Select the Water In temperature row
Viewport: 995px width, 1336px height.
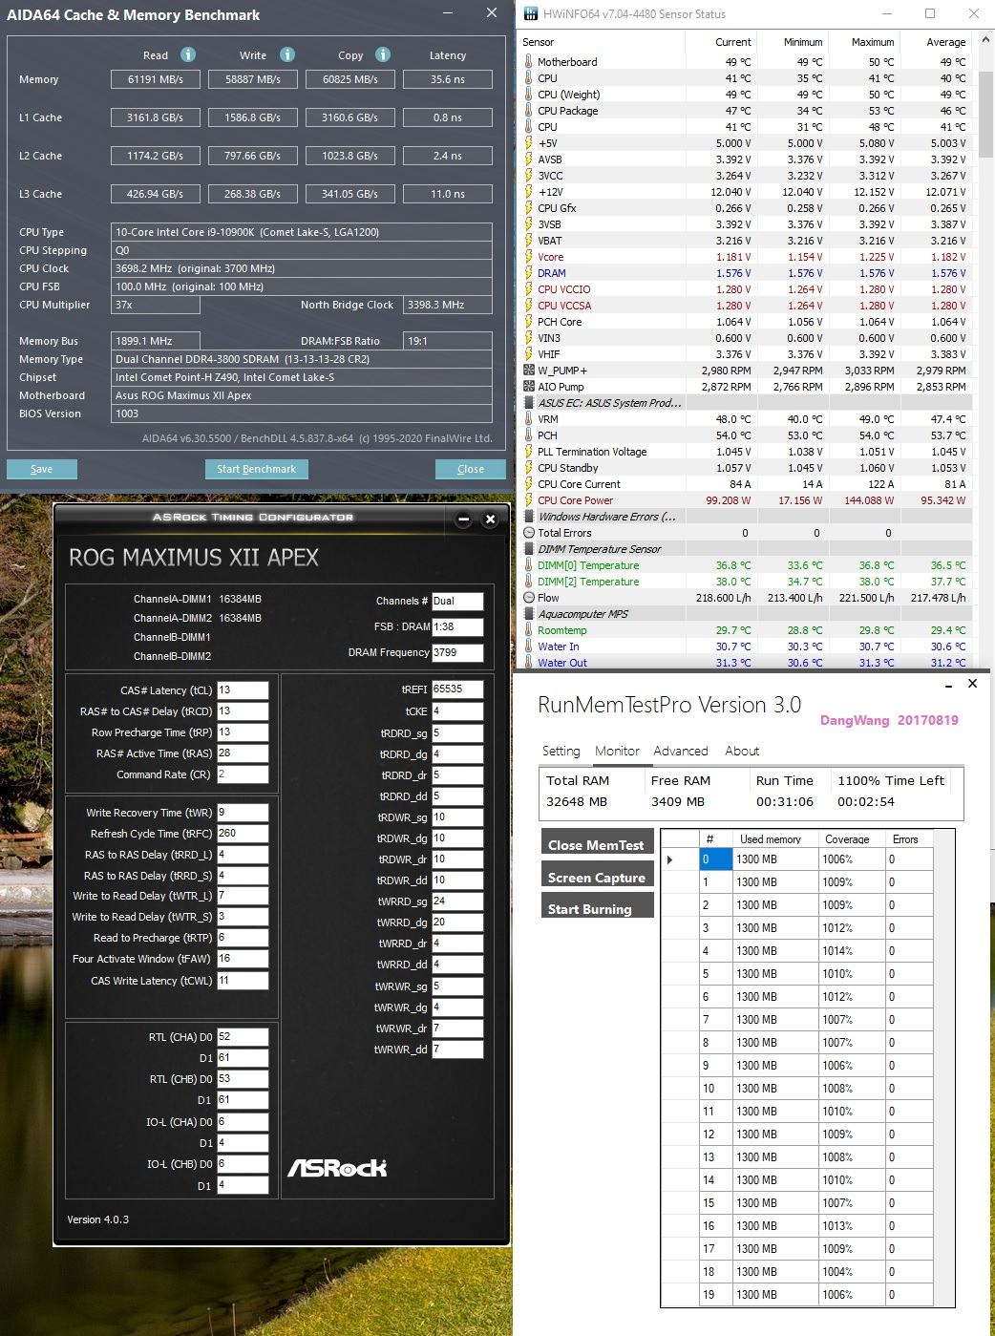point(745,647)
